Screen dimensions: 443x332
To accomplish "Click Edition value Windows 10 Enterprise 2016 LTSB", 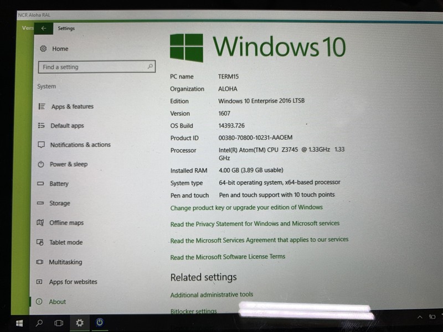I will (261, 101).
